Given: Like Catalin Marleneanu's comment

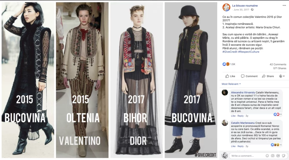Looking at the screenshot, I should [x=233, y=146].
